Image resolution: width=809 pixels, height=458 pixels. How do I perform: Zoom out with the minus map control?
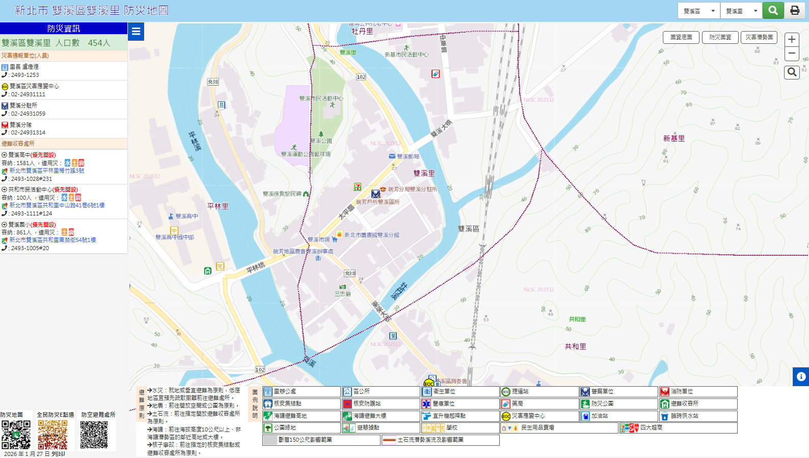792,53
